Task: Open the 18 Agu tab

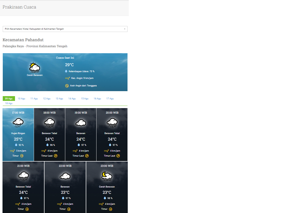Action: pos(9,103)
